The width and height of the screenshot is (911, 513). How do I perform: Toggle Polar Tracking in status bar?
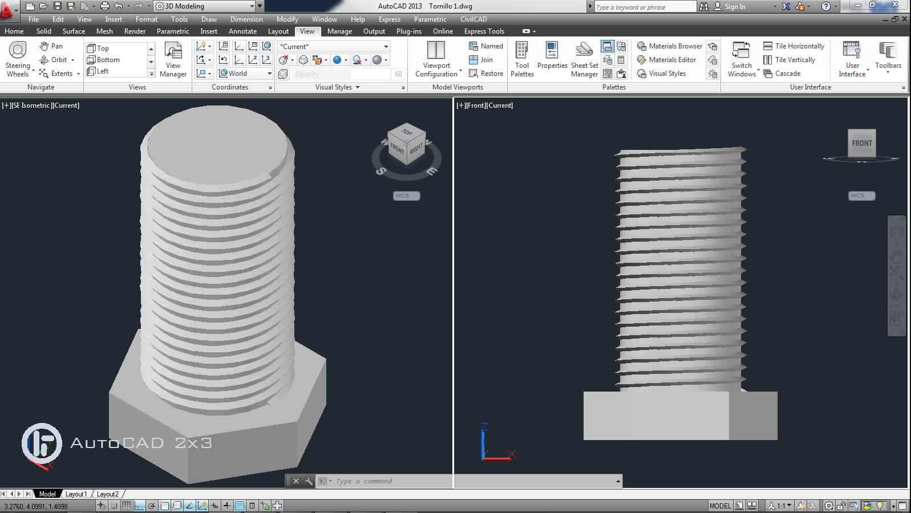(x=152, y=506)
